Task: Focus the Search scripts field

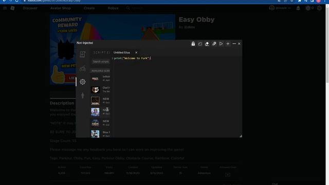Action: click(x=101, y=62)
